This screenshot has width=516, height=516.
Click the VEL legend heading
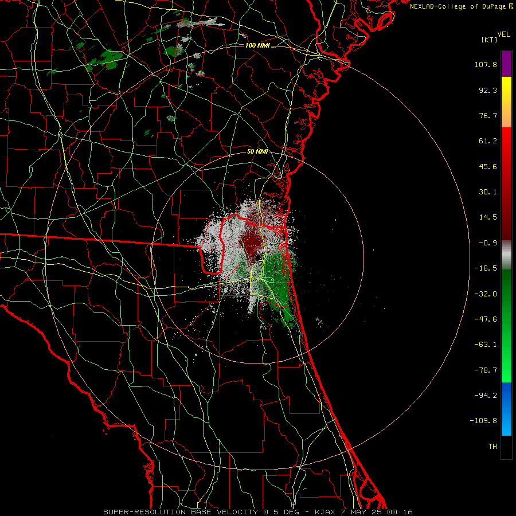(503, 34)
